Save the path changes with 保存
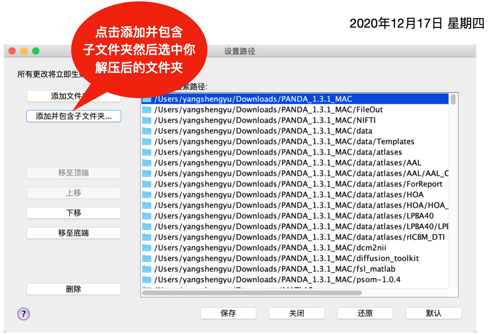The height and width of the screenshot is (335, 491). tap(228, 313)
